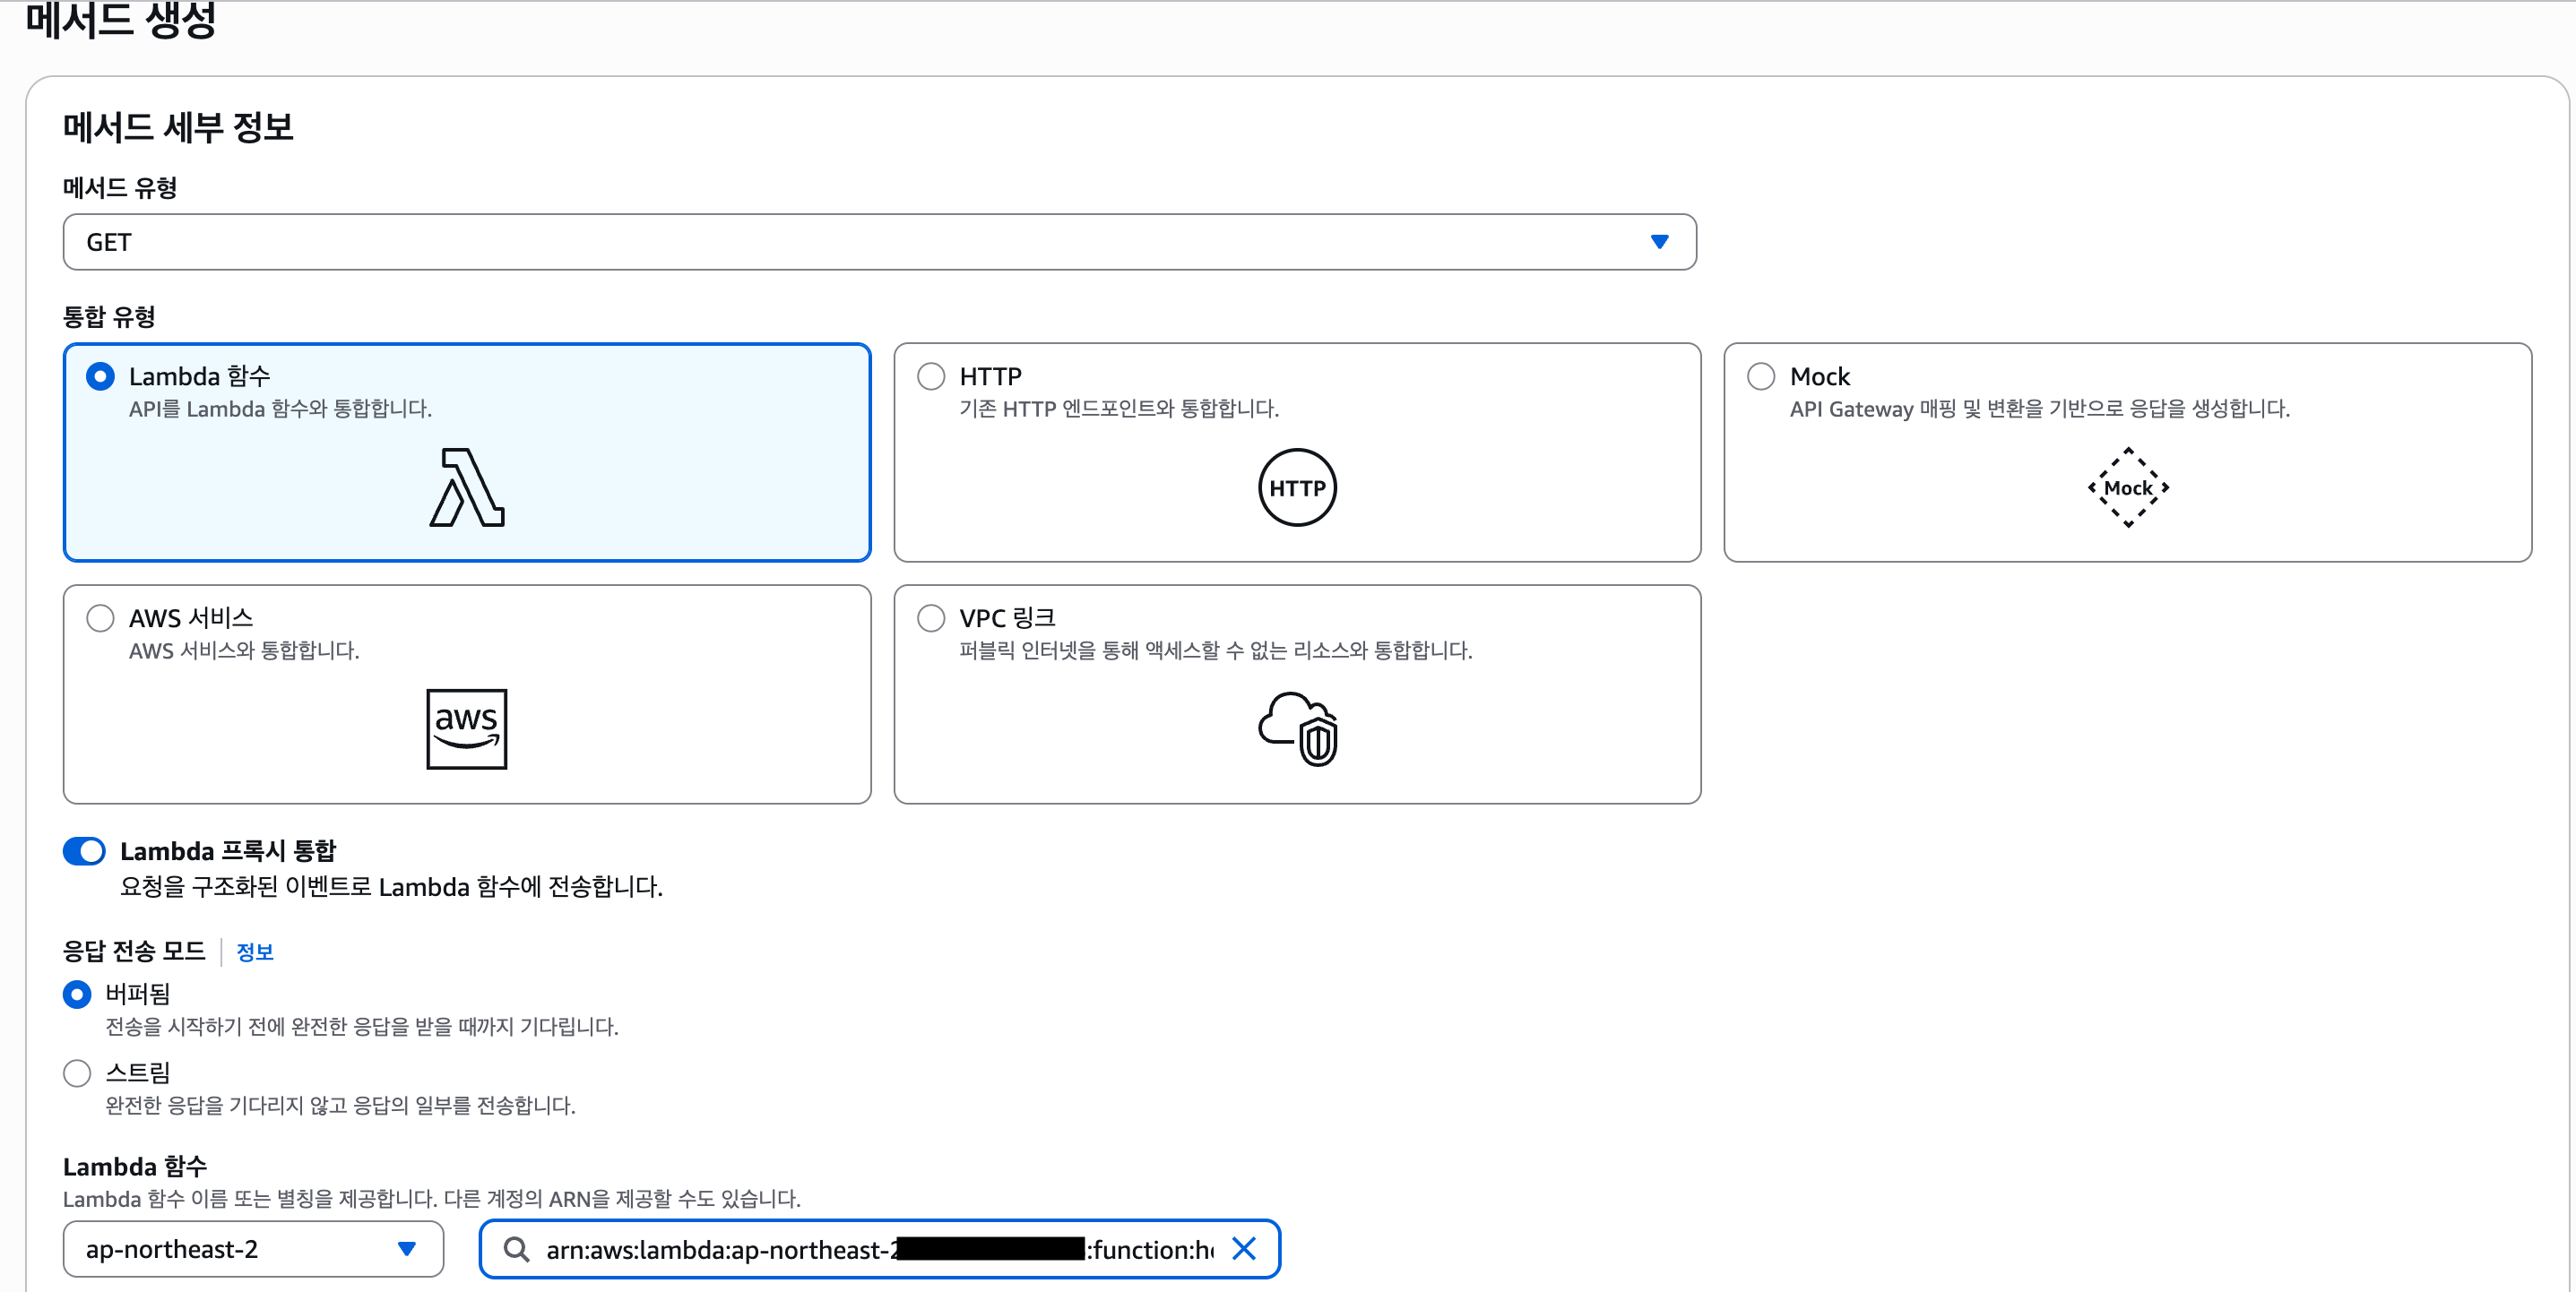Click the search magnifier in the ARN field

pyautogui.click(x=516, y=1249)
